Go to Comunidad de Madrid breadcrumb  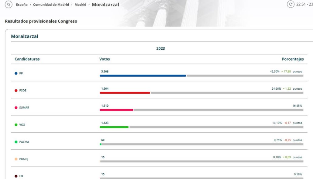51,5
